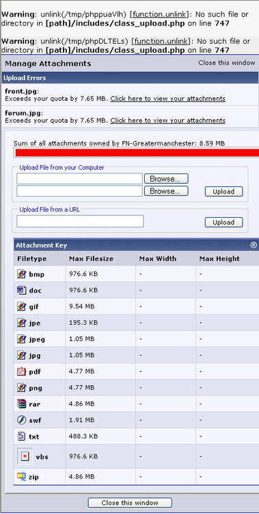Open the first function.unlink warning link
Viewport: 259px width, 514px height.
(159, 14)
